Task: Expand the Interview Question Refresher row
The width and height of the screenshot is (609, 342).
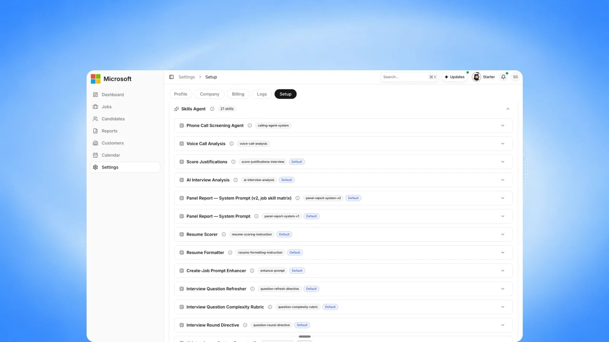Action: click(x=503, y=289)
